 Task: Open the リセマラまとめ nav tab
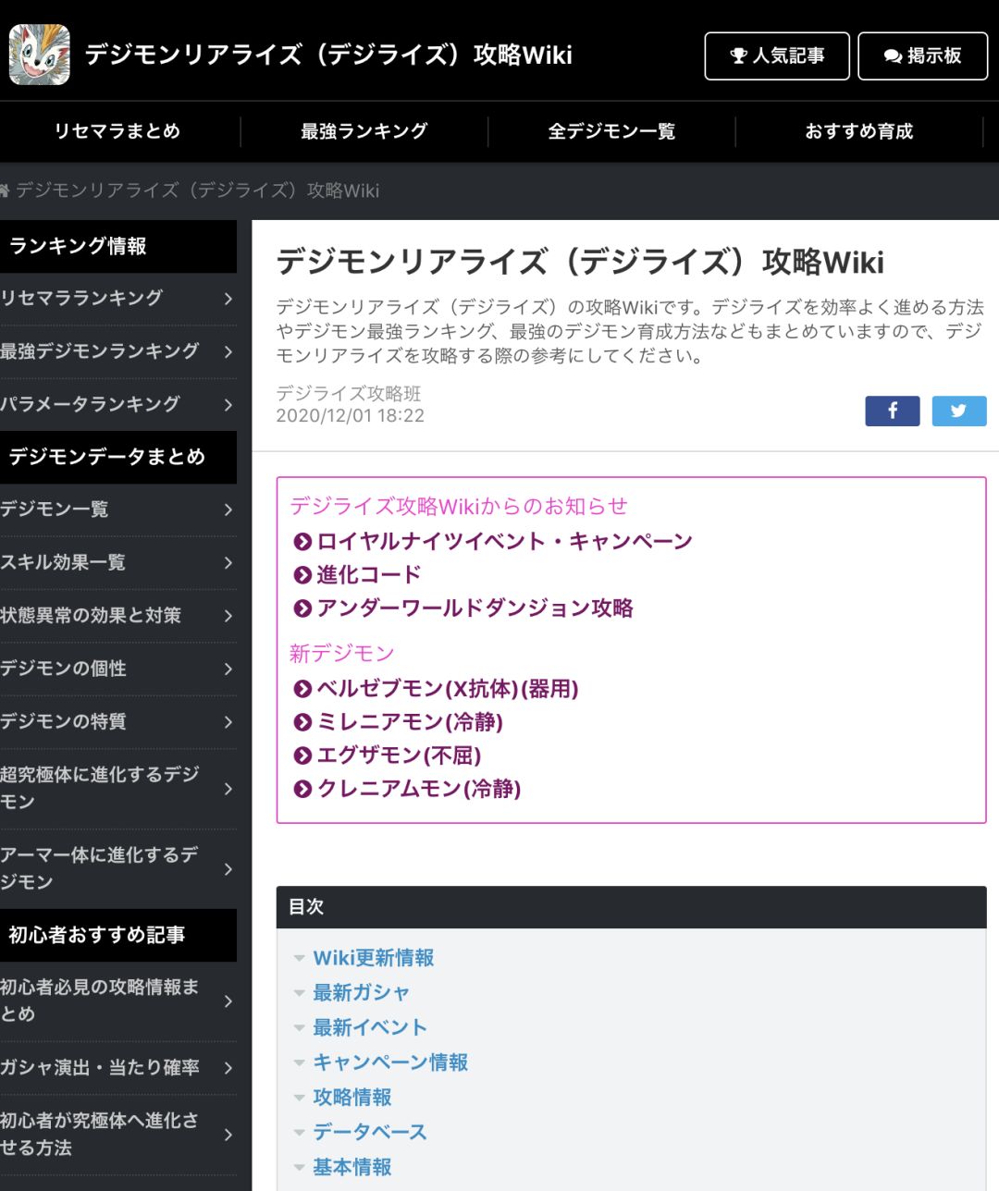[x=117, y=131]
